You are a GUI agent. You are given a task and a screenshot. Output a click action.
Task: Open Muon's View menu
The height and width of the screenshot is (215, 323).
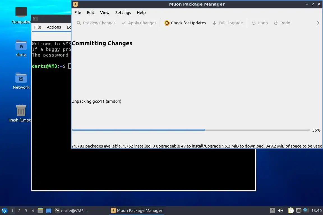105,13
